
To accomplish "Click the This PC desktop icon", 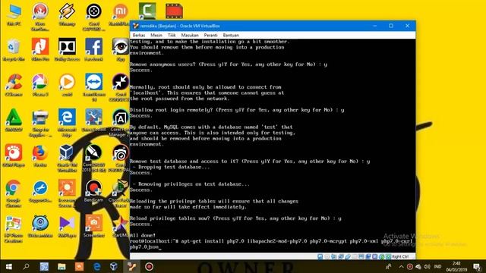I will pyautogui.click(x=14, y=15).
